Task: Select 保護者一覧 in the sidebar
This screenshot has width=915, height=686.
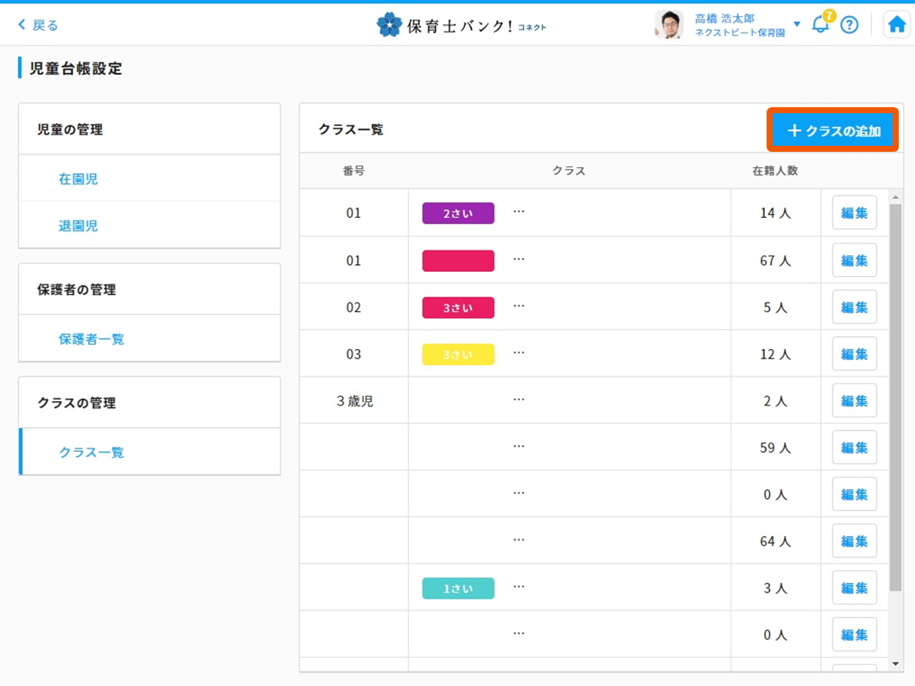Action: [x=91, y=339]
